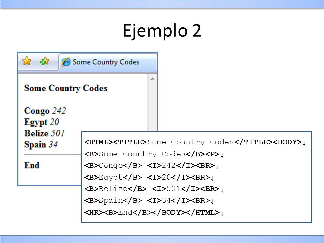Click the Some Country Codes page heading
Image resolution: width=324 pixels, height=243 pixels.
coord(66,88)
